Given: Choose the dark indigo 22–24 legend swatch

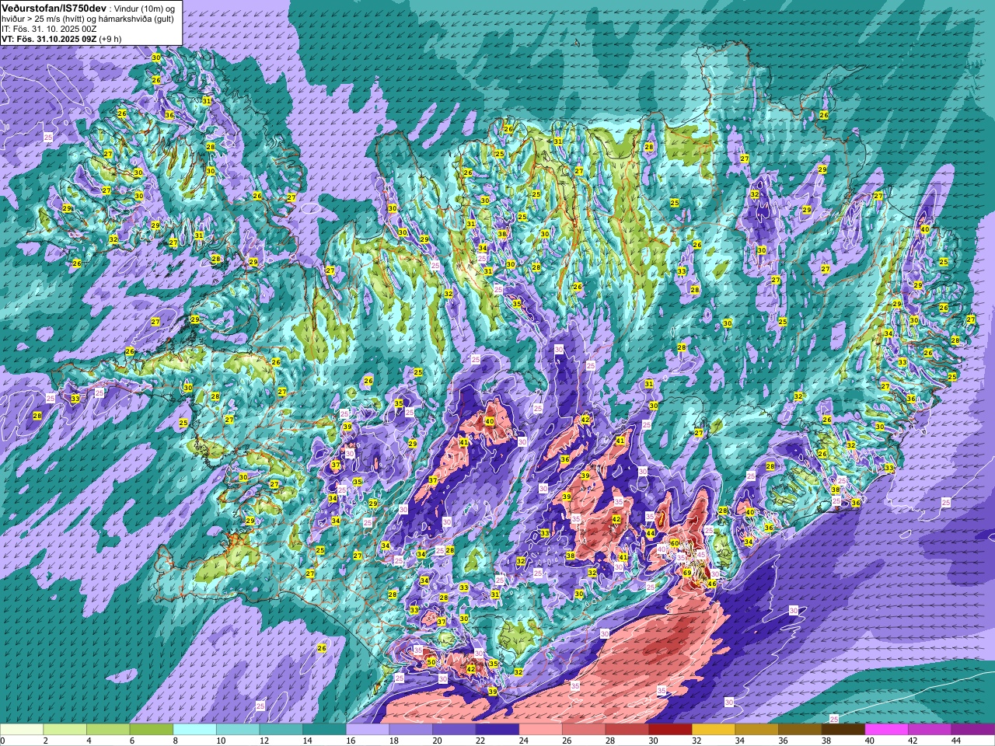Looking at the screenshot, I should (497, 730).
